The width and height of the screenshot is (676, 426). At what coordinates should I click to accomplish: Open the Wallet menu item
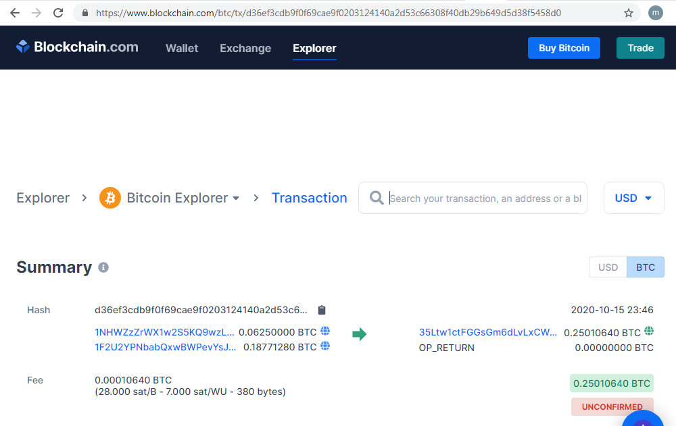coord(182,48)
